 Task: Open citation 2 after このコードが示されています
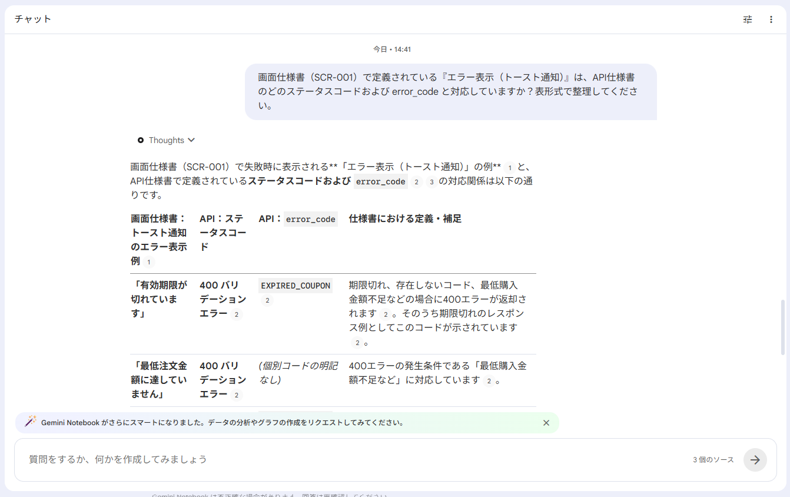[357, 342]
